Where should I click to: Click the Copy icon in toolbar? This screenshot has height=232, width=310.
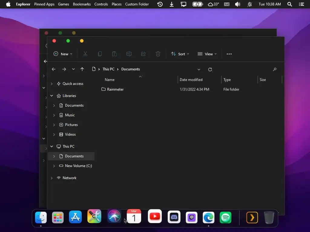pyautogui.click(x=100, y=54)
